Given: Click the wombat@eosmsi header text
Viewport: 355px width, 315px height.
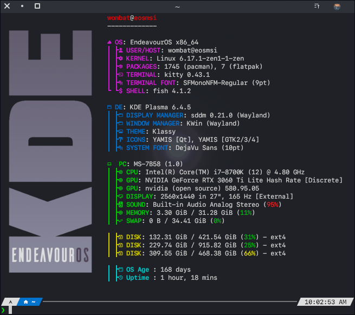Looking at the screenshot, I should pyautogui.click(x=132, y=18).
